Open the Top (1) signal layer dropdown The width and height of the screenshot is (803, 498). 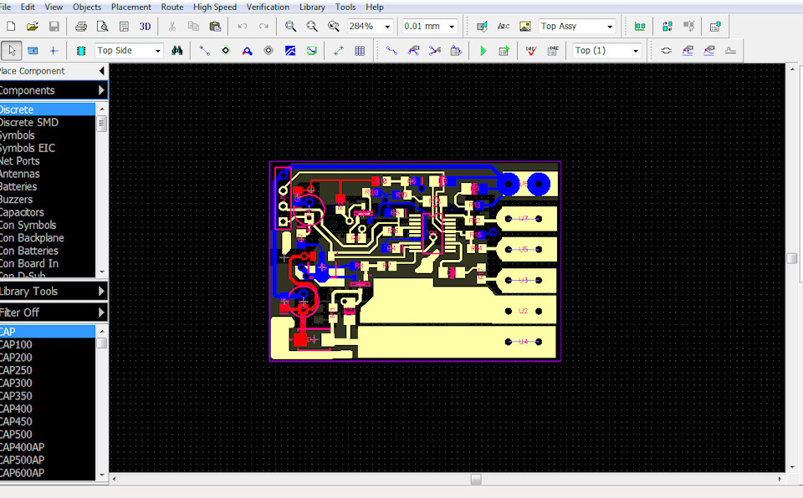click(636, 51)
